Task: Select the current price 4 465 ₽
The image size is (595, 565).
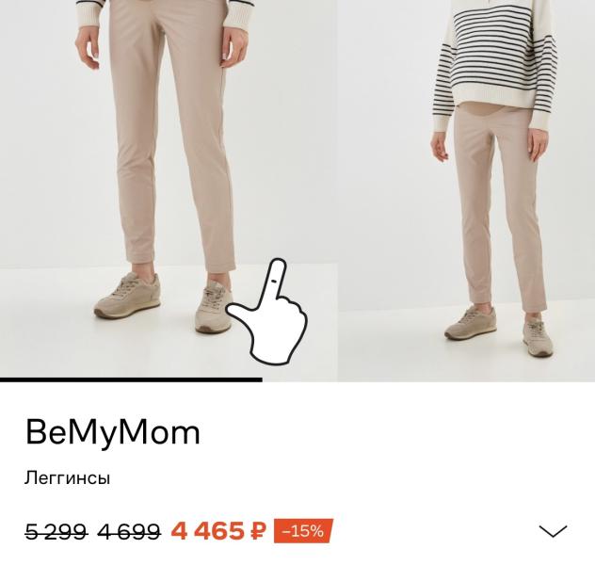Action: click(x=218, y=531)
